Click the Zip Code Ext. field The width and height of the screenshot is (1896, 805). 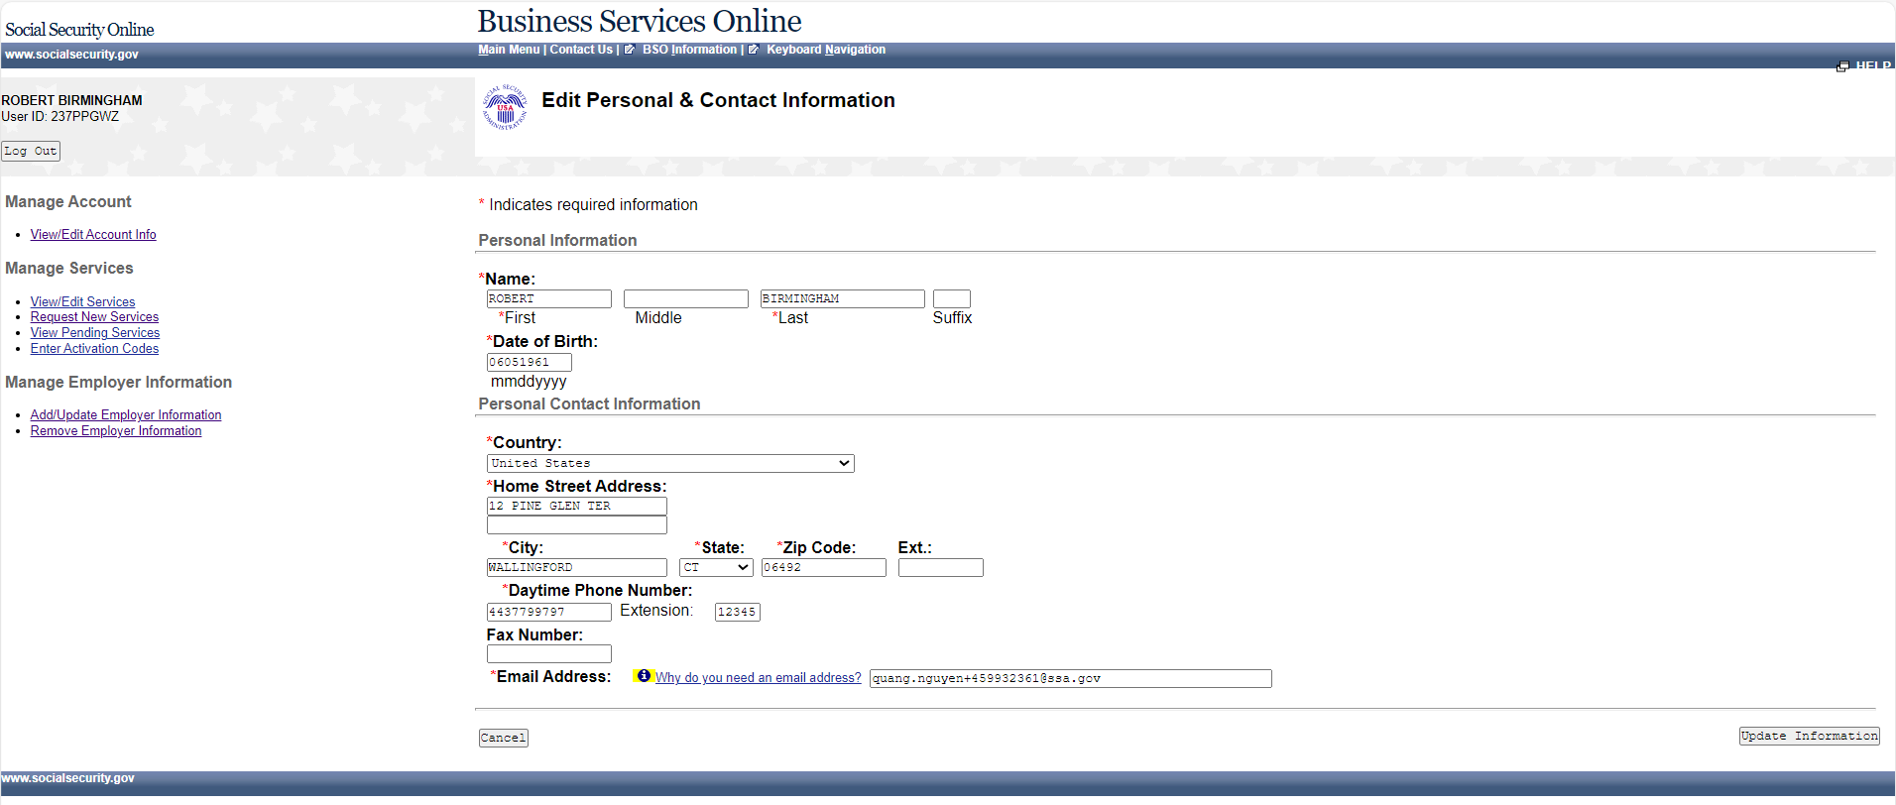pos(940,567)
